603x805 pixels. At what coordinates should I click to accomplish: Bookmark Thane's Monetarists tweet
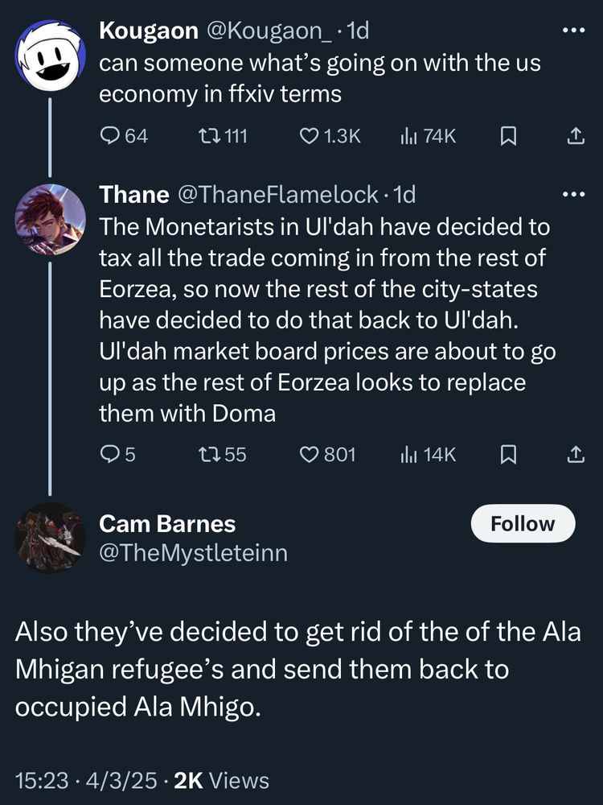tap(507, 455)
